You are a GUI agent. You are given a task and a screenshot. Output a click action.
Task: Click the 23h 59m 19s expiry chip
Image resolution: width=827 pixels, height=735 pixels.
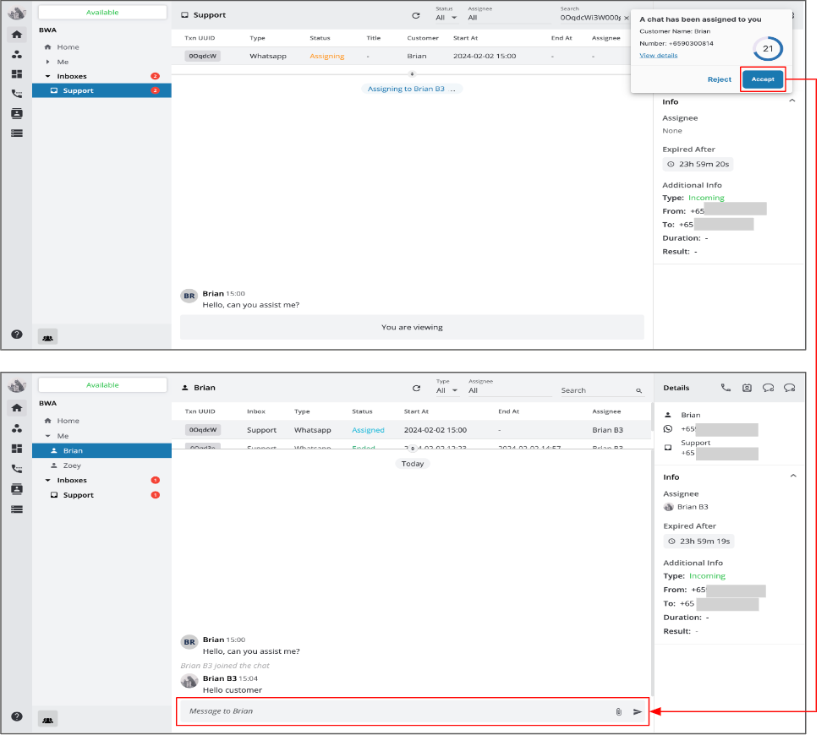point(698,542)
